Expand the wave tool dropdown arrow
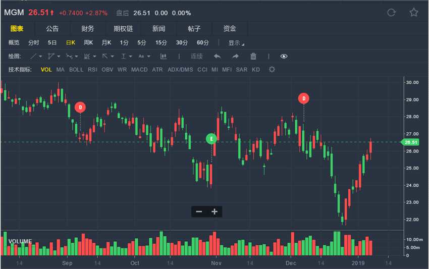429x269 pixels. 76,57
